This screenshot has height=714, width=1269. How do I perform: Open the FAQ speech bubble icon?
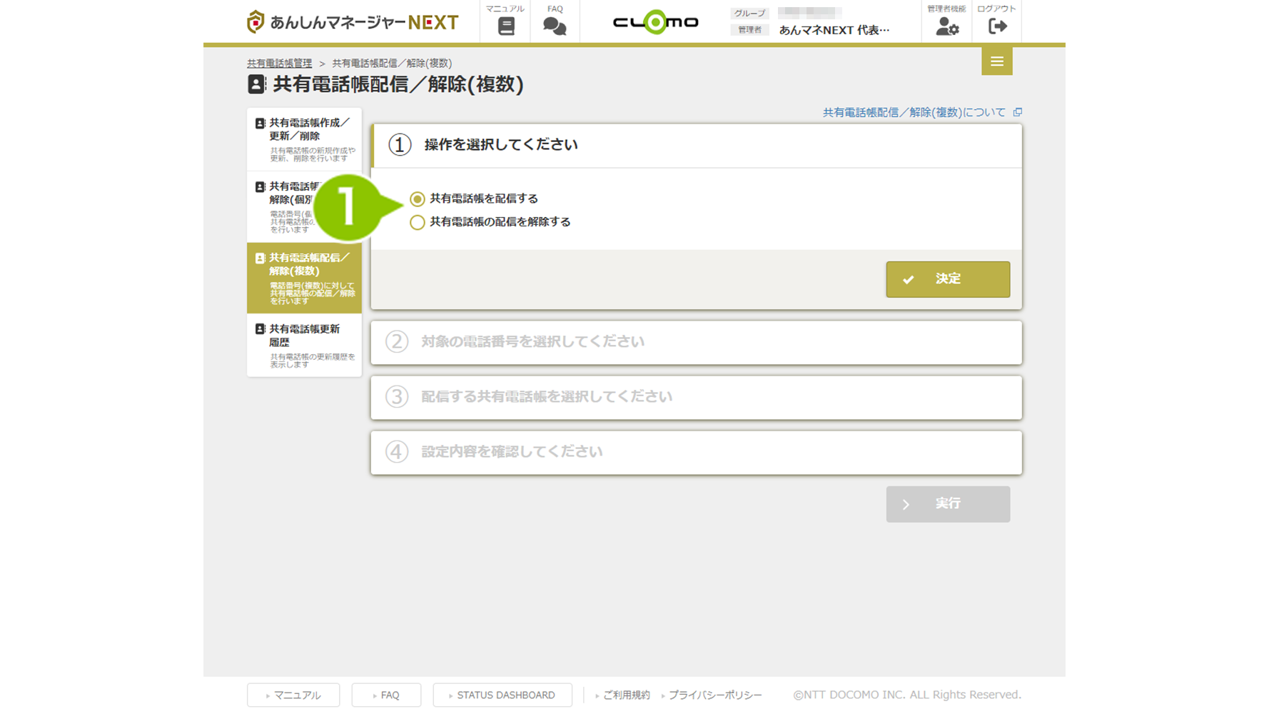[x=555, y=26]
